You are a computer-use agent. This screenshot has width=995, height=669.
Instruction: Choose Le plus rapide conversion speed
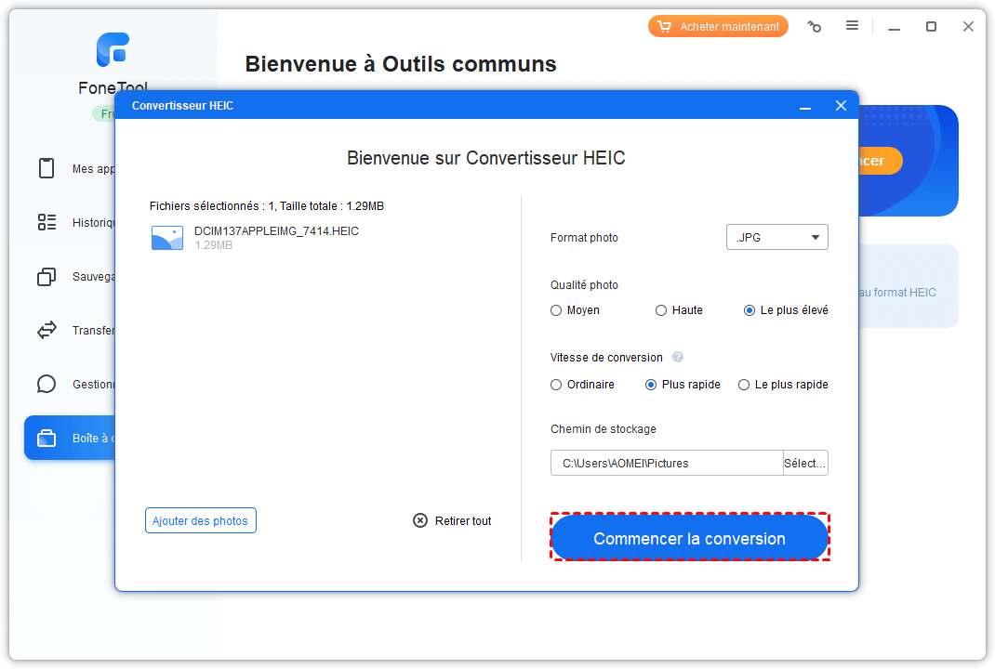744,385
